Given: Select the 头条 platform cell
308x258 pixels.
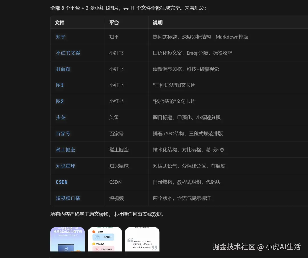Looking at the screenshot, I should pyautogui.click(x=114, y=117).
